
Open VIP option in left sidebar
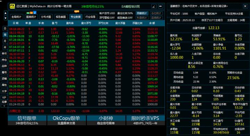pyautogui.click(x=4, y=97)
